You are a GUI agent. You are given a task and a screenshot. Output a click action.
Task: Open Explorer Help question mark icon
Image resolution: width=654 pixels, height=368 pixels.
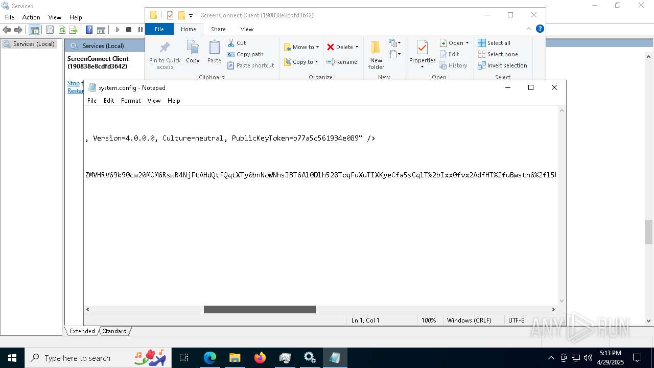pos(540,29)
